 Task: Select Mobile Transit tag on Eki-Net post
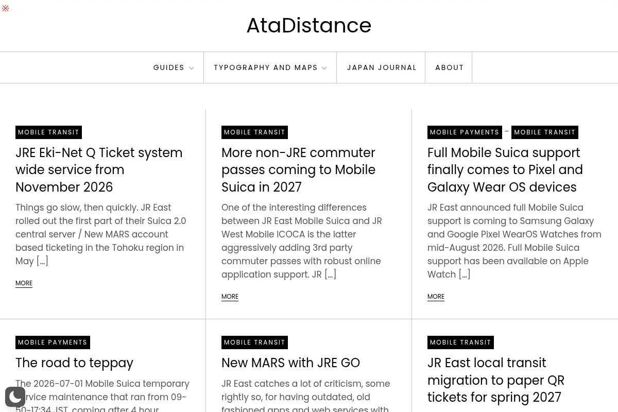pyautogui.click(x=48, y=132)
